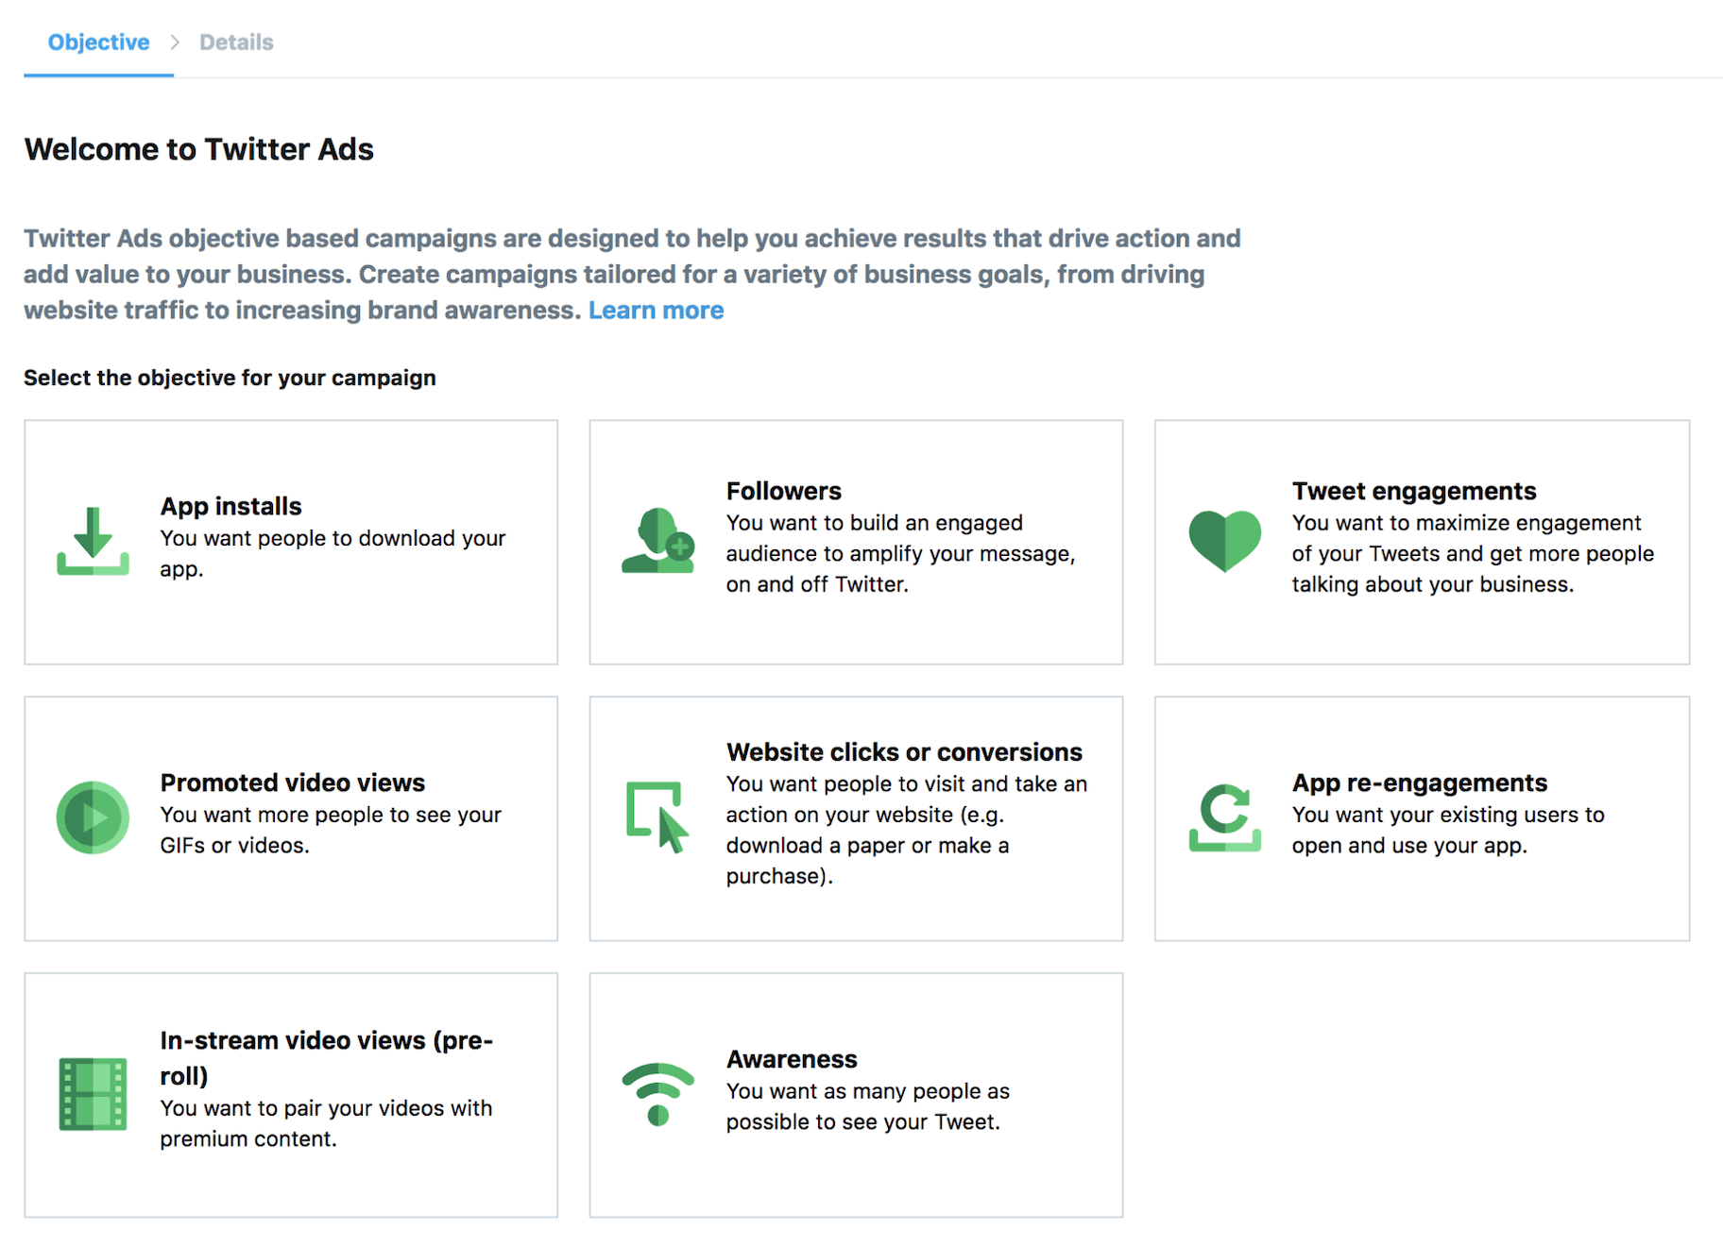Click the In-stream video film strip icon
The height and width of the screenshot is (1246, 1723).
pos(93,1094)
